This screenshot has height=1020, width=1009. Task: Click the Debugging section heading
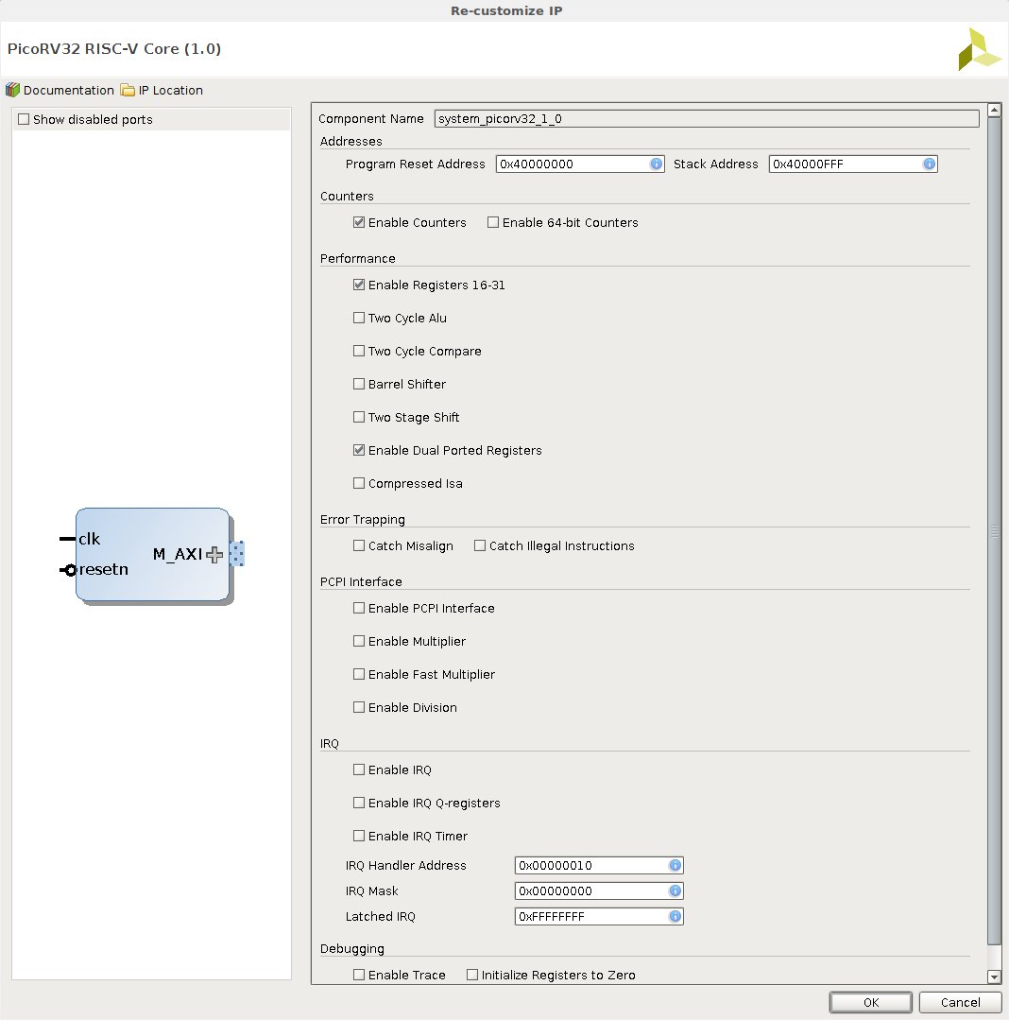[x=351, y=948]
